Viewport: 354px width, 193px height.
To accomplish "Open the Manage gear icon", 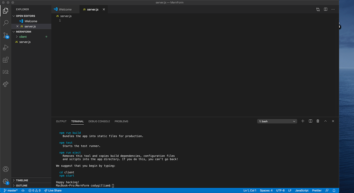I will (6, 181).
